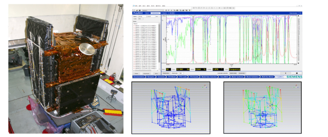Switch to the Navigator workflow tab

click(151, 77)
